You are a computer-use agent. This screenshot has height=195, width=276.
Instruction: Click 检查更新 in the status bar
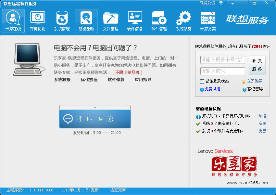tap(118, 190)
